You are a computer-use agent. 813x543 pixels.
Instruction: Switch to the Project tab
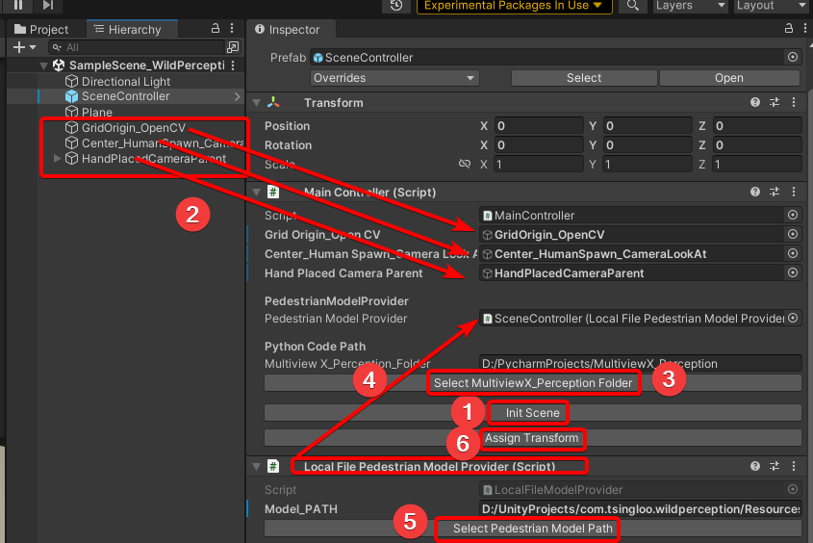point(41,30)
